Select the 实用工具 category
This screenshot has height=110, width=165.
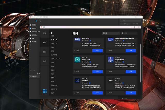coord(54,40)
